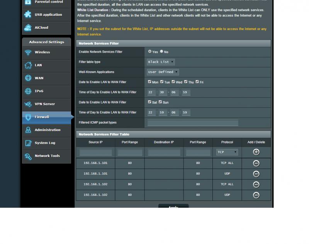Click the weekday end hour field

pyautogui.click(x=175, y=92)
